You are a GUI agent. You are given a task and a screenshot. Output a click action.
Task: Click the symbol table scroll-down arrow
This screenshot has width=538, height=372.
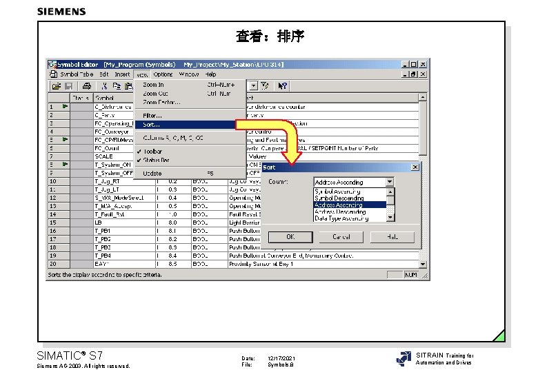(423, 264)
